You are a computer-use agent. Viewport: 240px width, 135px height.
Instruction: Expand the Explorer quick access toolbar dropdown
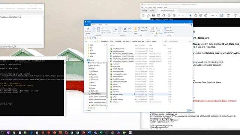[x=100, y=38]
